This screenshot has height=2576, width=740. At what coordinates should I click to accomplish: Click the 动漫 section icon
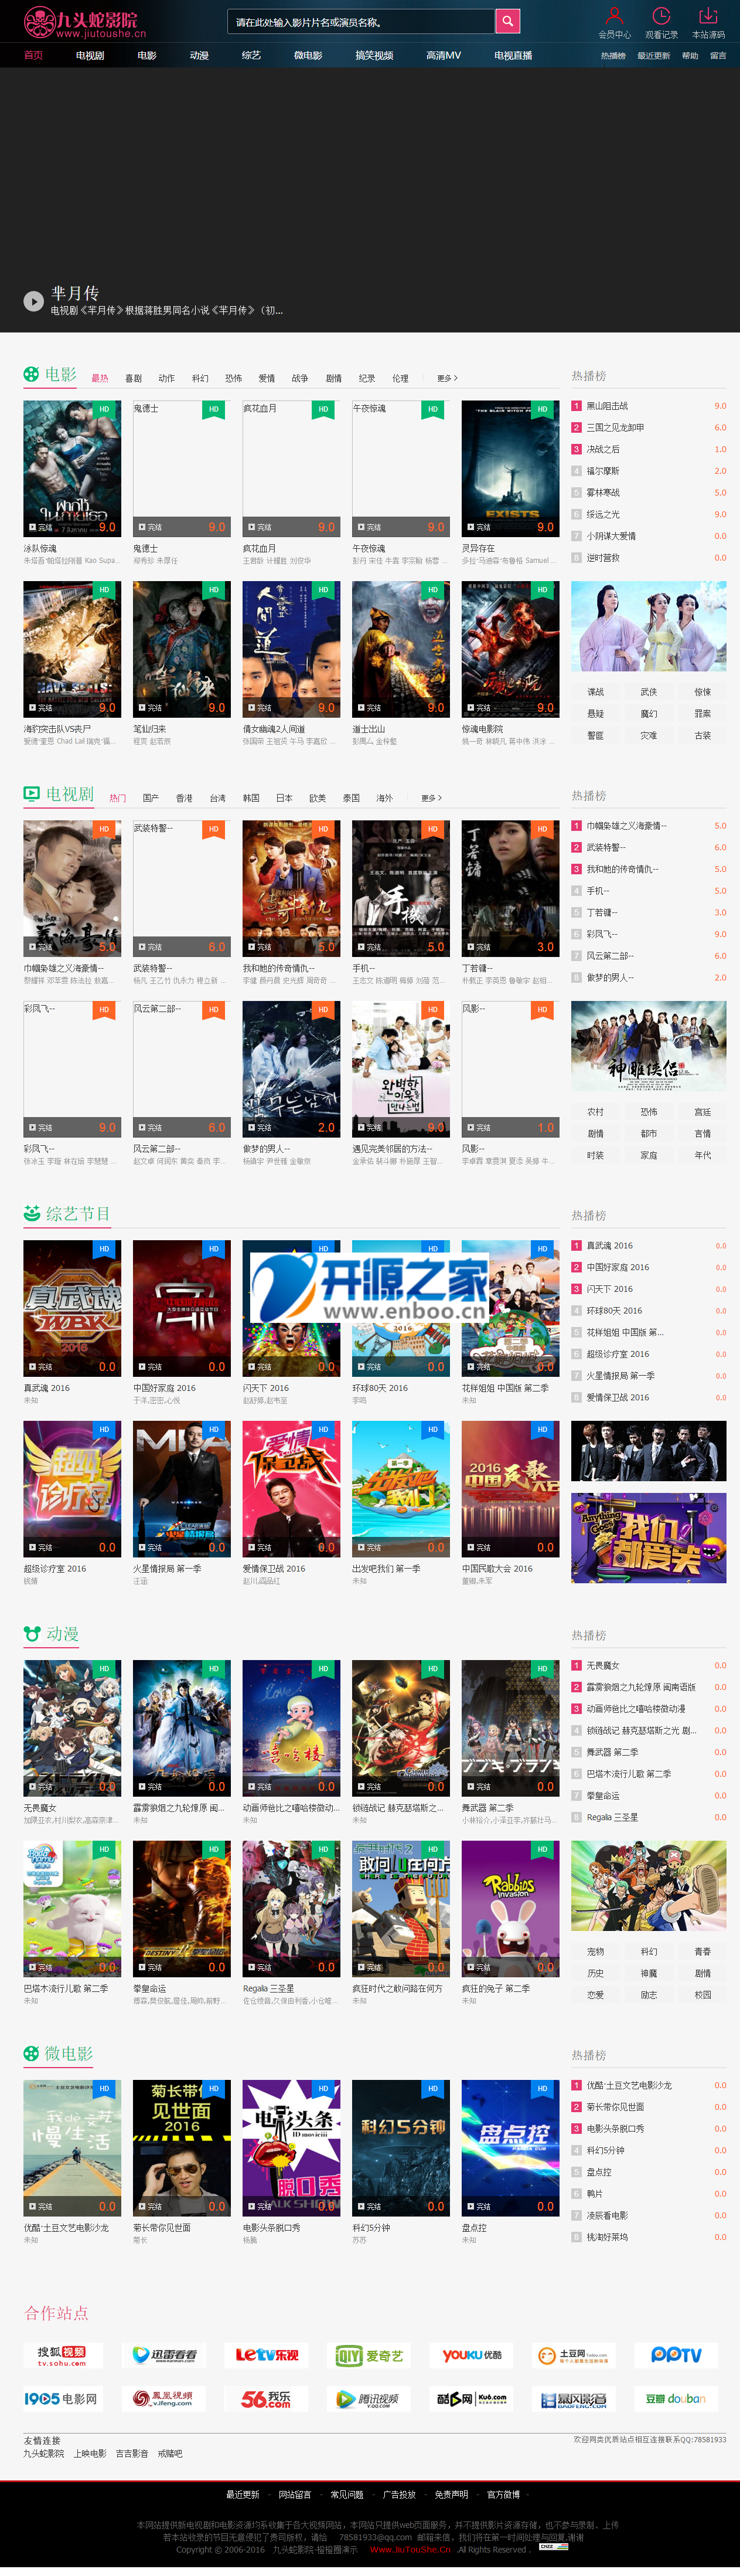(x=32, y=1634)
